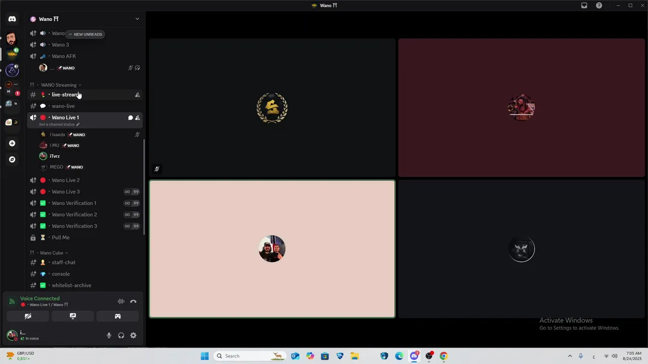Open chat for Wano Live 1 channel
Screen dimensions: 648x364
tap(130, 118)
